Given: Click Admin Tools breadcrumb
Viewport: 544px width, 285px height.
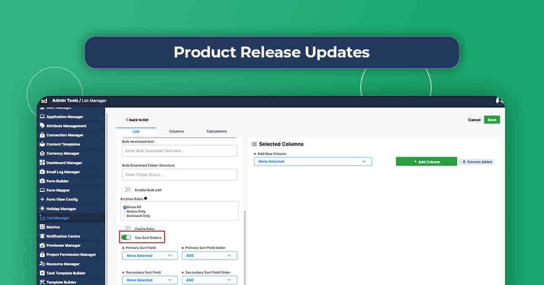Looking at the screenshot, I should [65, 100].
